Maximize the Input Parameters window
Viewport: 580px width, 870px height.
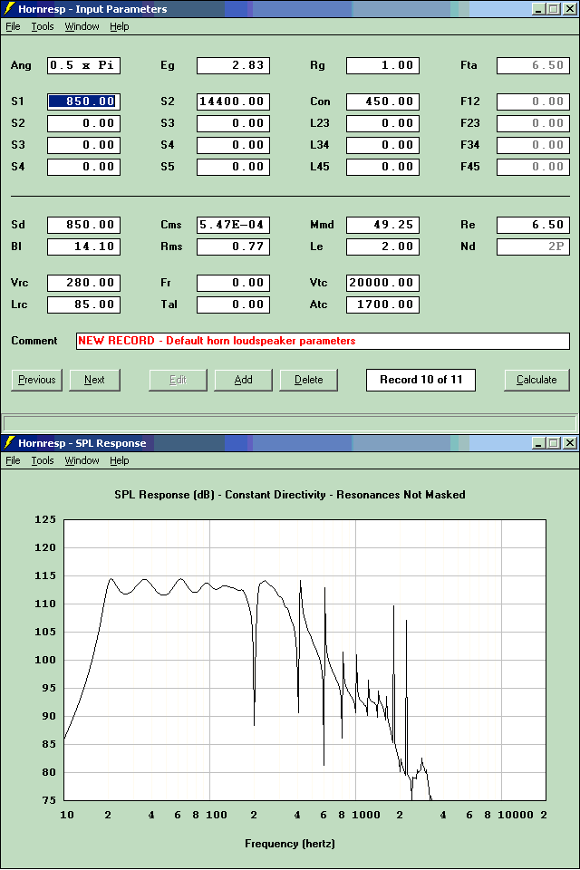554,9
